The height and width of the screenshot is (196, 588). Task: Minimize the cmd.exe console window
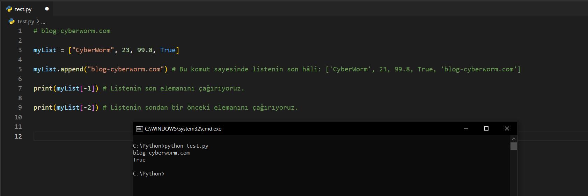[466, 128]
